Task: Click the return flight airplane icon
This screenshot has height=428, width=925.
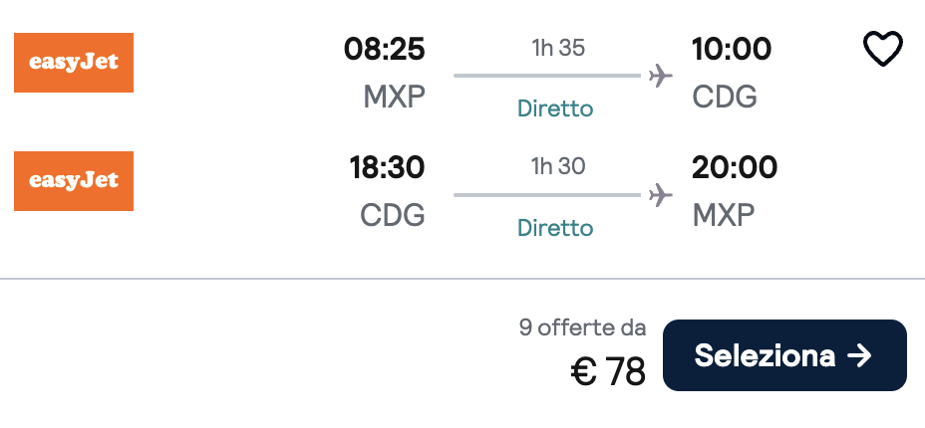Action: click(659, 194)
